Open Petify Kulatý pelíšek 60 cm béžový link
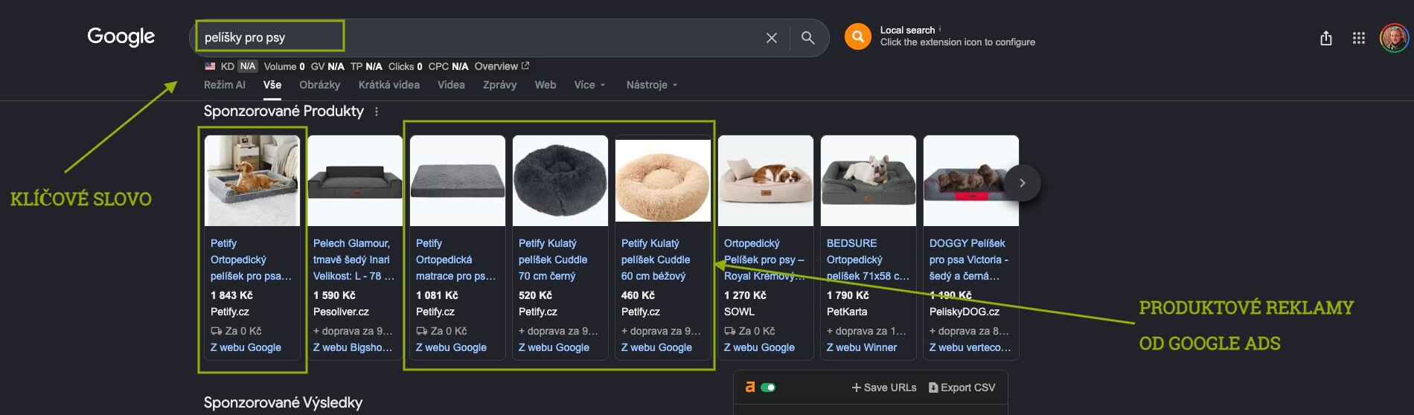Viewport: 1414px width, 415px height. pos(656,260)
